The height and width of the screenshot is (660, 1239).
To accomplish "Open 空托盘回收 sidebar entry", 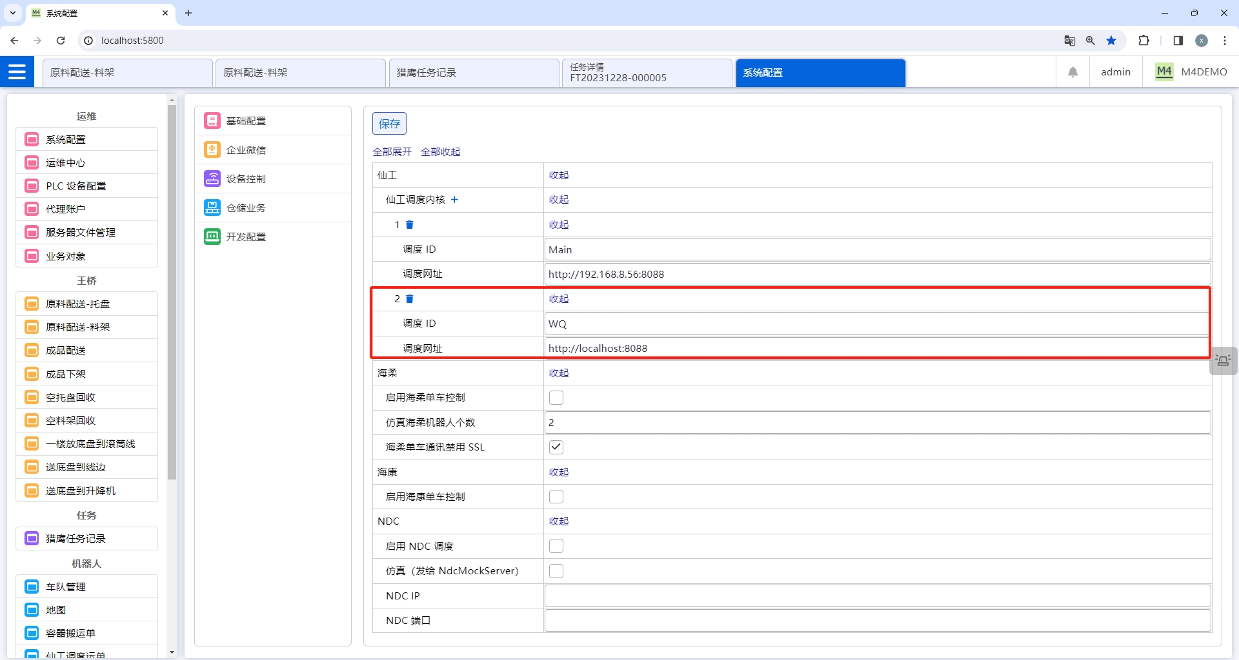I will pos(86,397).
